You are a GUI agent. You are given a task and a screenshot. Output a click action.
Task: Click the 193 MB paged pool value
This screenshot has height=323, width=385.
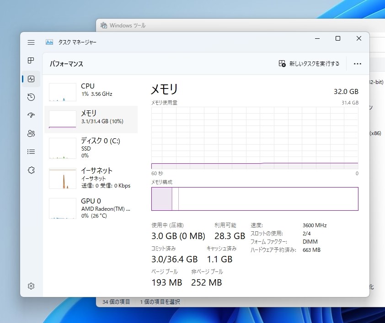[167, 282]
